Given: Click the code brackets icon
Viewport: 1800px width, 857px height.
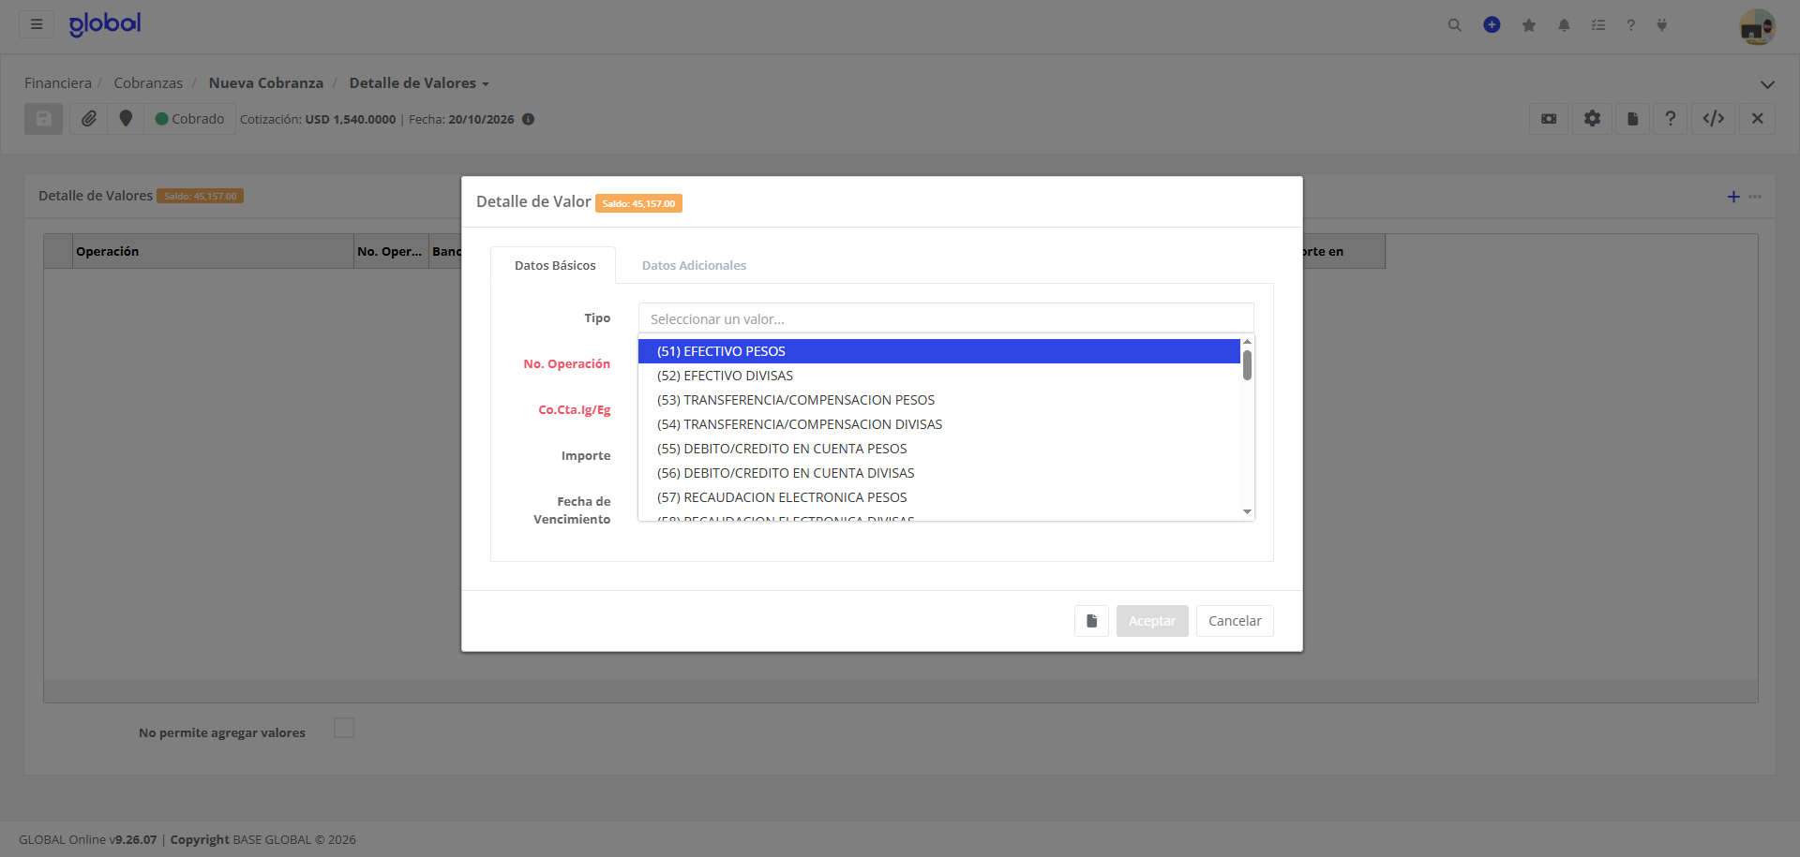Looking at the screenshot, I should point(1714,119).
